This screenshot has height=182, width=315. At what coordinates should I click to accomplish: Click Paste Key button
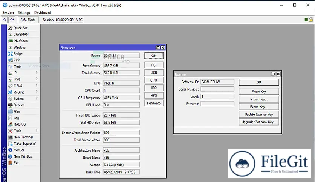coord(259,92)
